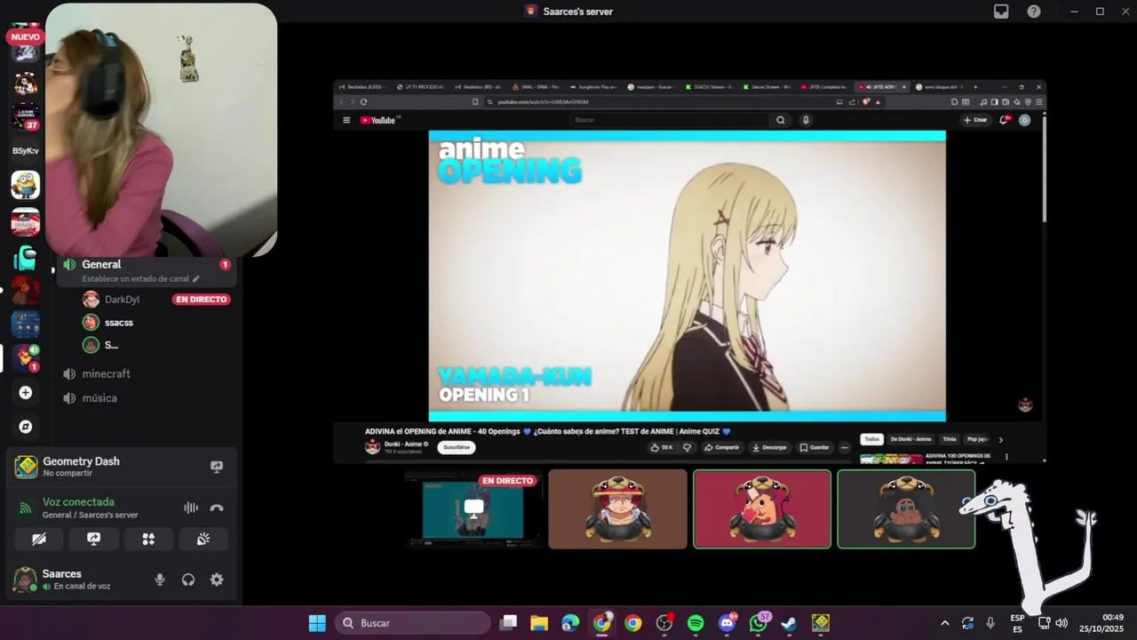Image resolution: width=1137 pixels, height=640 pixels.
Task: Open soundboard icon in voice panel
Action: [x=203, y=539]
